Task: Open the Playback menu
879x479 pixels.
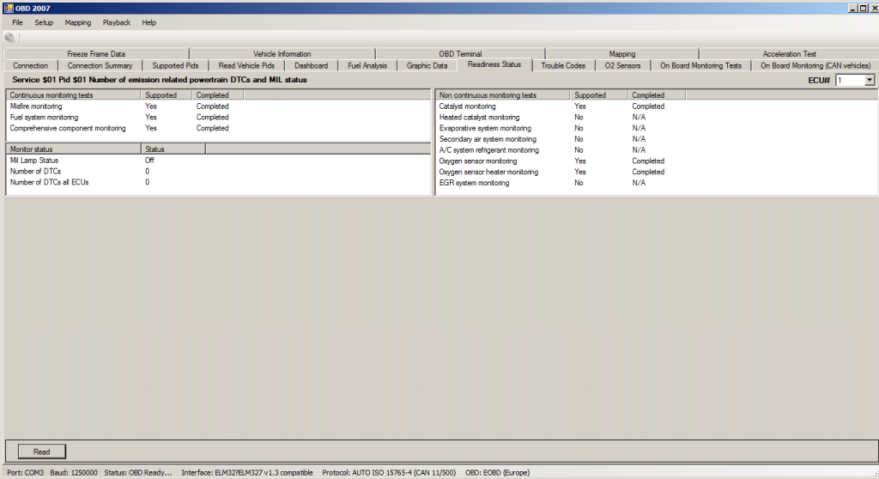Action: coord(117,22)
